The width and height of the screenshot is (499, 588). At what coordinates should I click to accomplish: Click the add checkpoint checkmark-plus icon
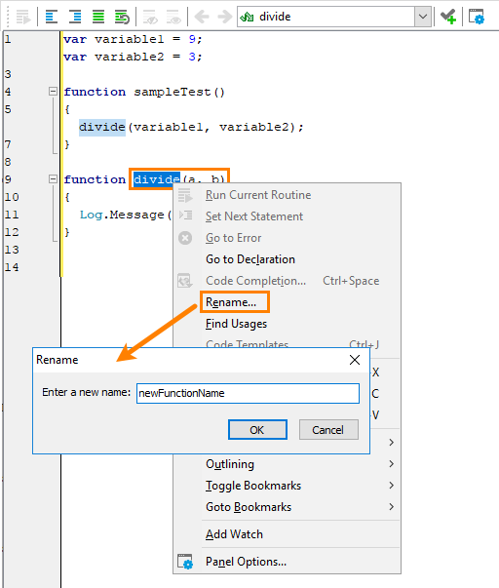pyautogui.click(x=448, y=17)
